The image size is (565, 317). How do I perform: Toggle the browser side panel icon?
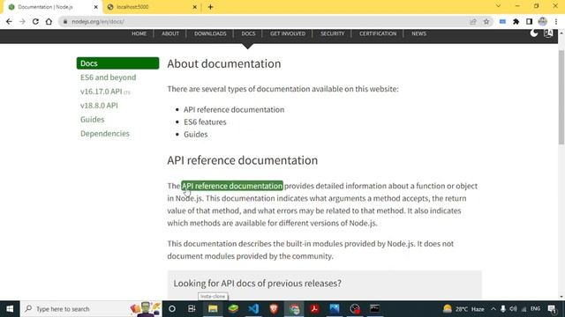(x=529, y=21)
